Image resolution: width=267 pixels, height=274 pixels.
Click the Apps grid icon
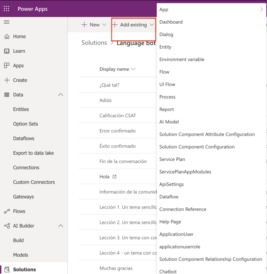[x=7, y=66]
